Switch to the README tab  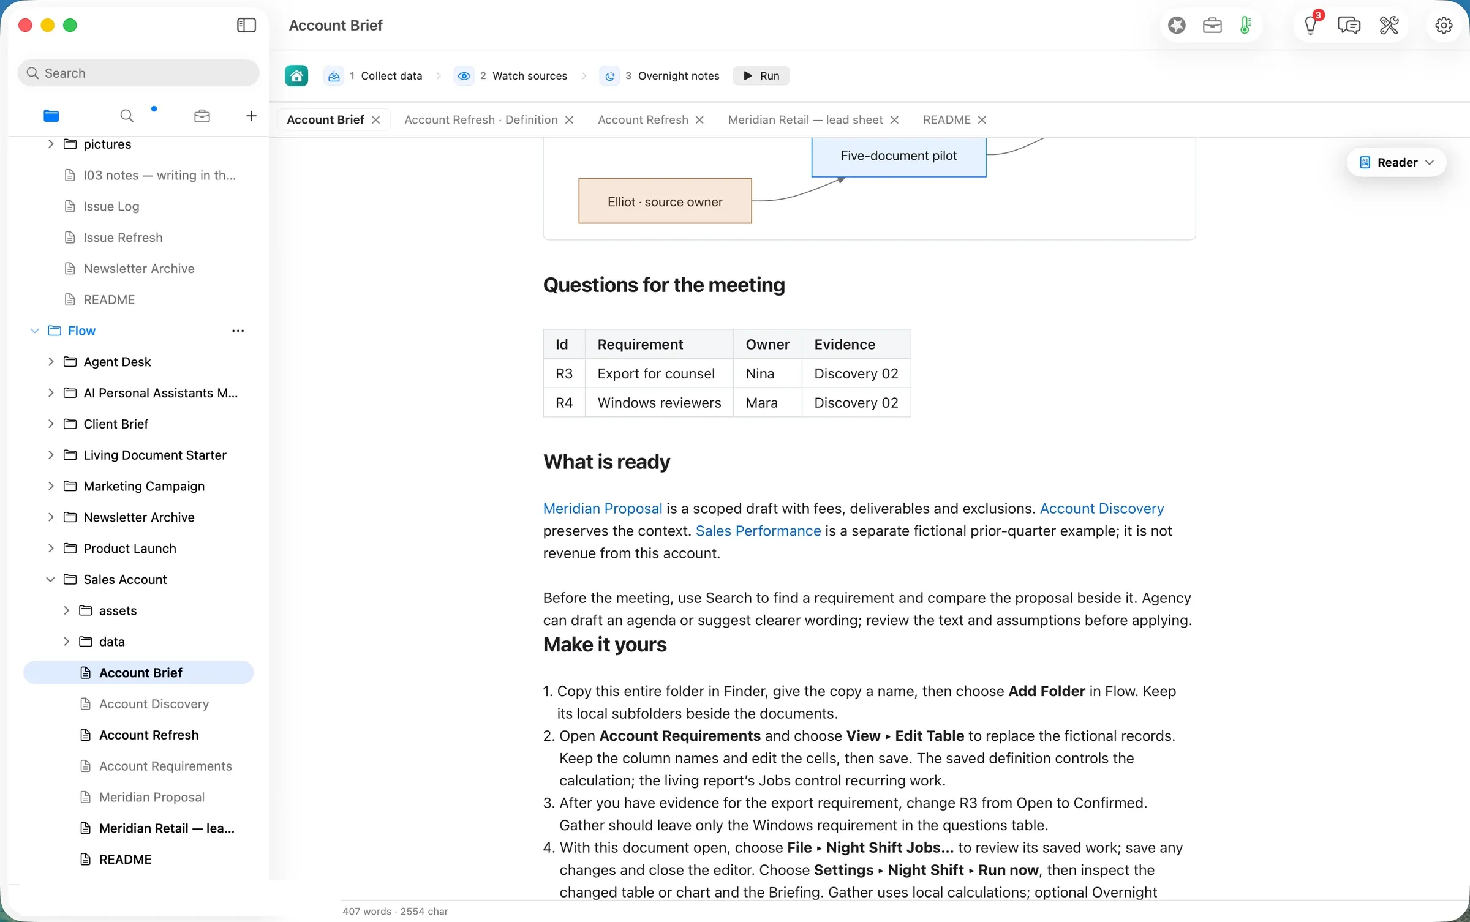[x=946, y=120]
